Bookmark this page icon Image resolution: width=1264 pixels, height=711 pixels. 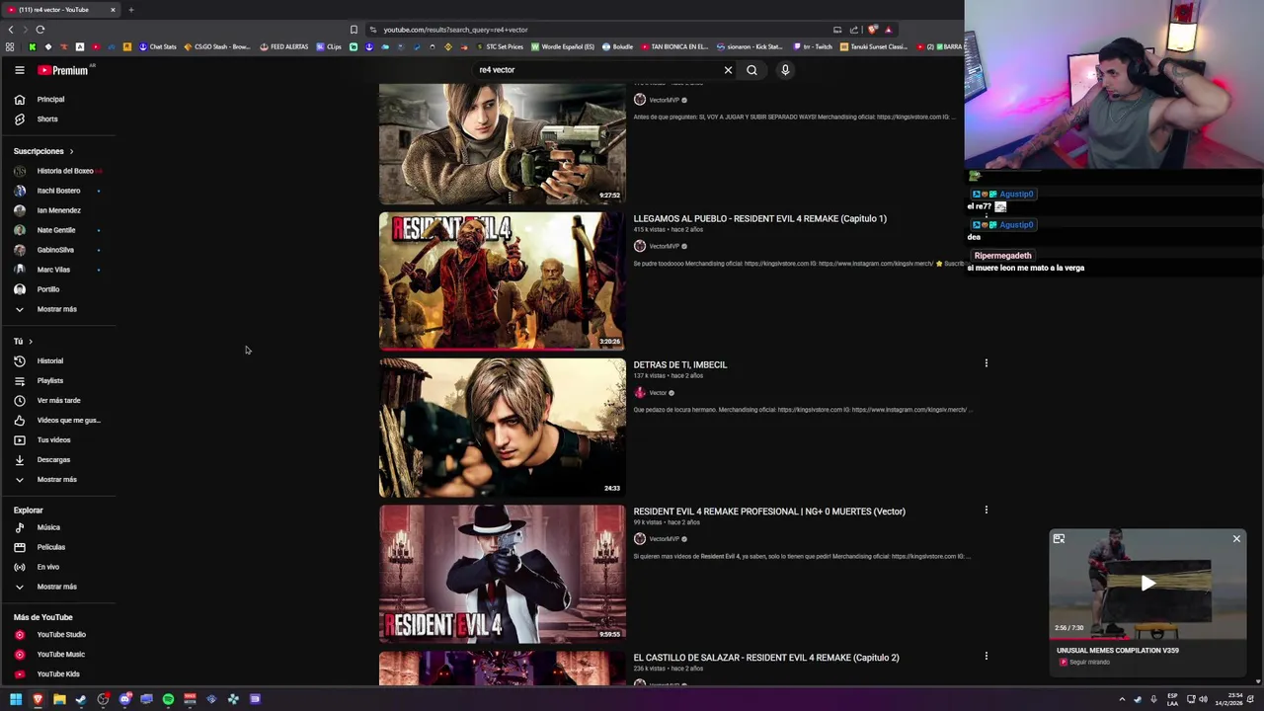pyautogui.click(x=354, y=30)
